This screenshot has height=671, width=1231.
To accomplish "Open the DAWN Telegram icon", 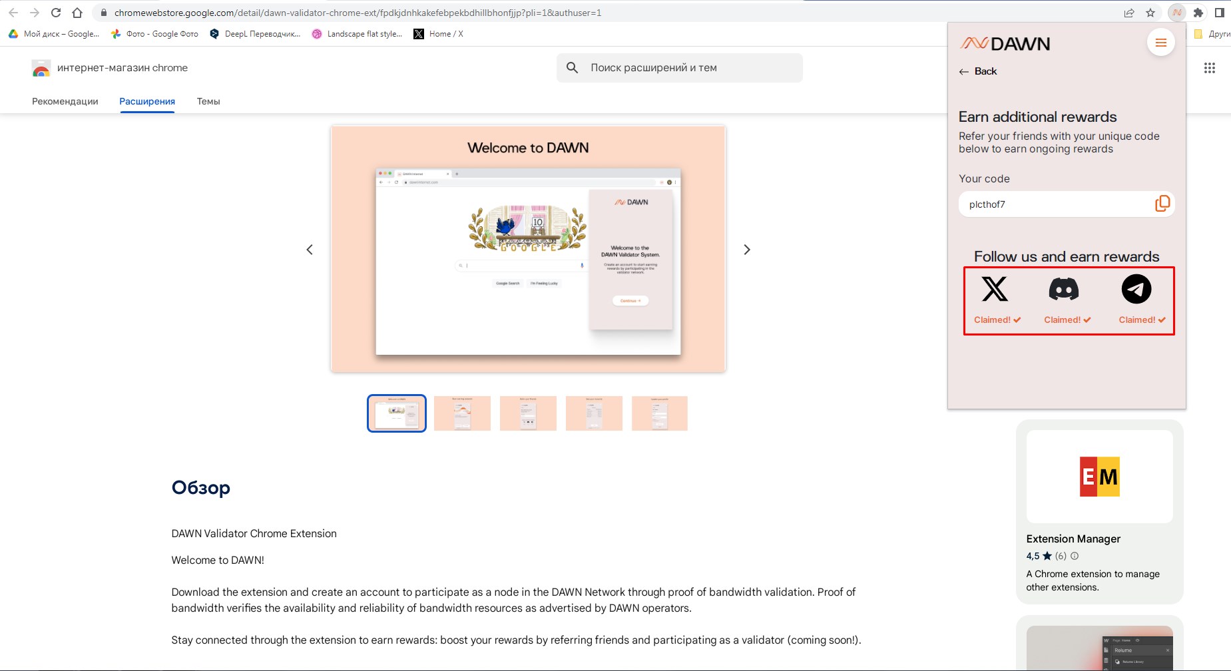I will 1136,289.
